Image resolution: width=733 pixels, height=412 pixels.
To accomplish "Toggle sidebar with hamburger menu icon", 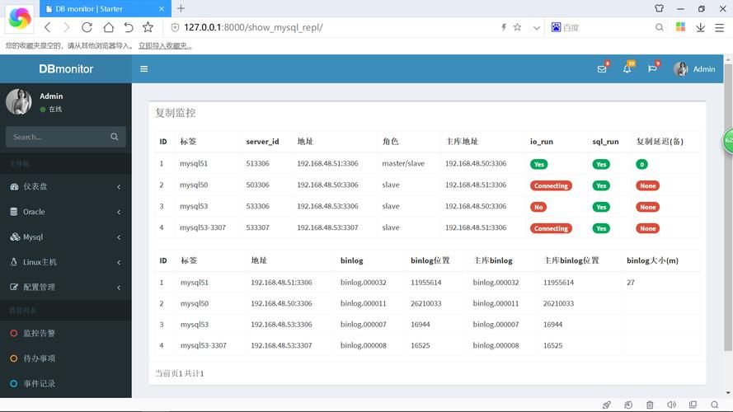I will pyautogui.click(x=144, y=68).
